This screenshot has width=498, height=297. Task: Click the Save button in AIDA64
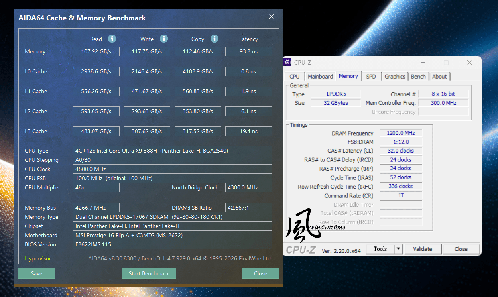37,273
